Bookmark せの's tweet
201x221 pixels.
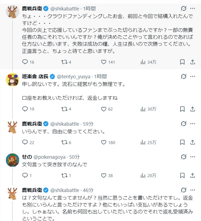point(182,175)
